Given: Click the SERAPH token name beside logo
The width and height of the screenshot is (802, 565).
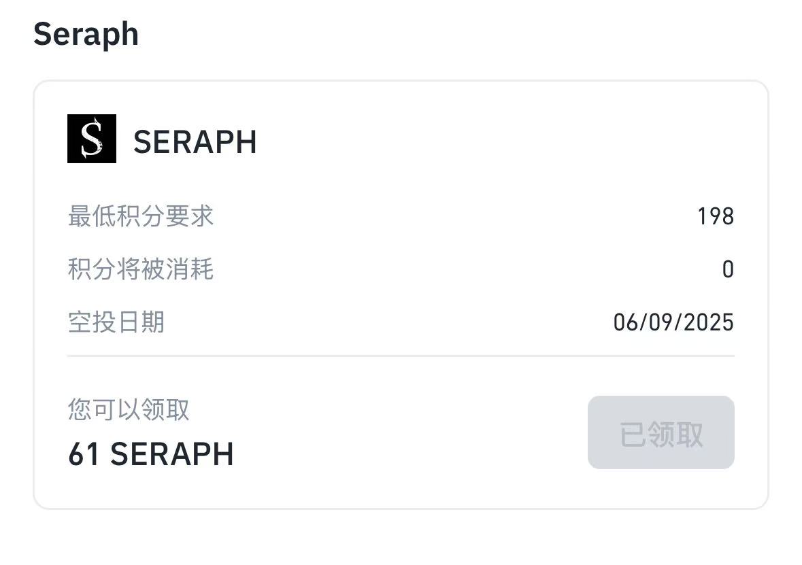Looking at the screenshot, I should [x=195, y=141].
